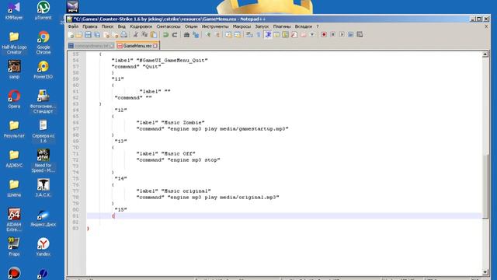The height and width of the screenshot is (280, 497).
Task: Click the Open file toolbar icon
Action: (79, 35)
